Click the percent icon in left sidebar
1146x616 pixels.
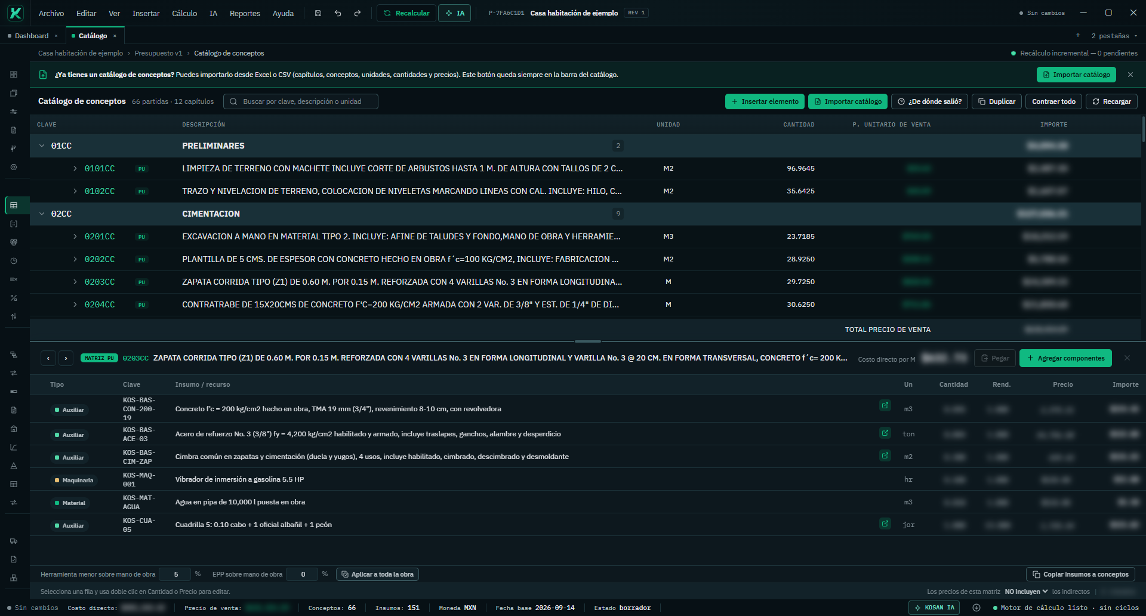click(14, 298)
